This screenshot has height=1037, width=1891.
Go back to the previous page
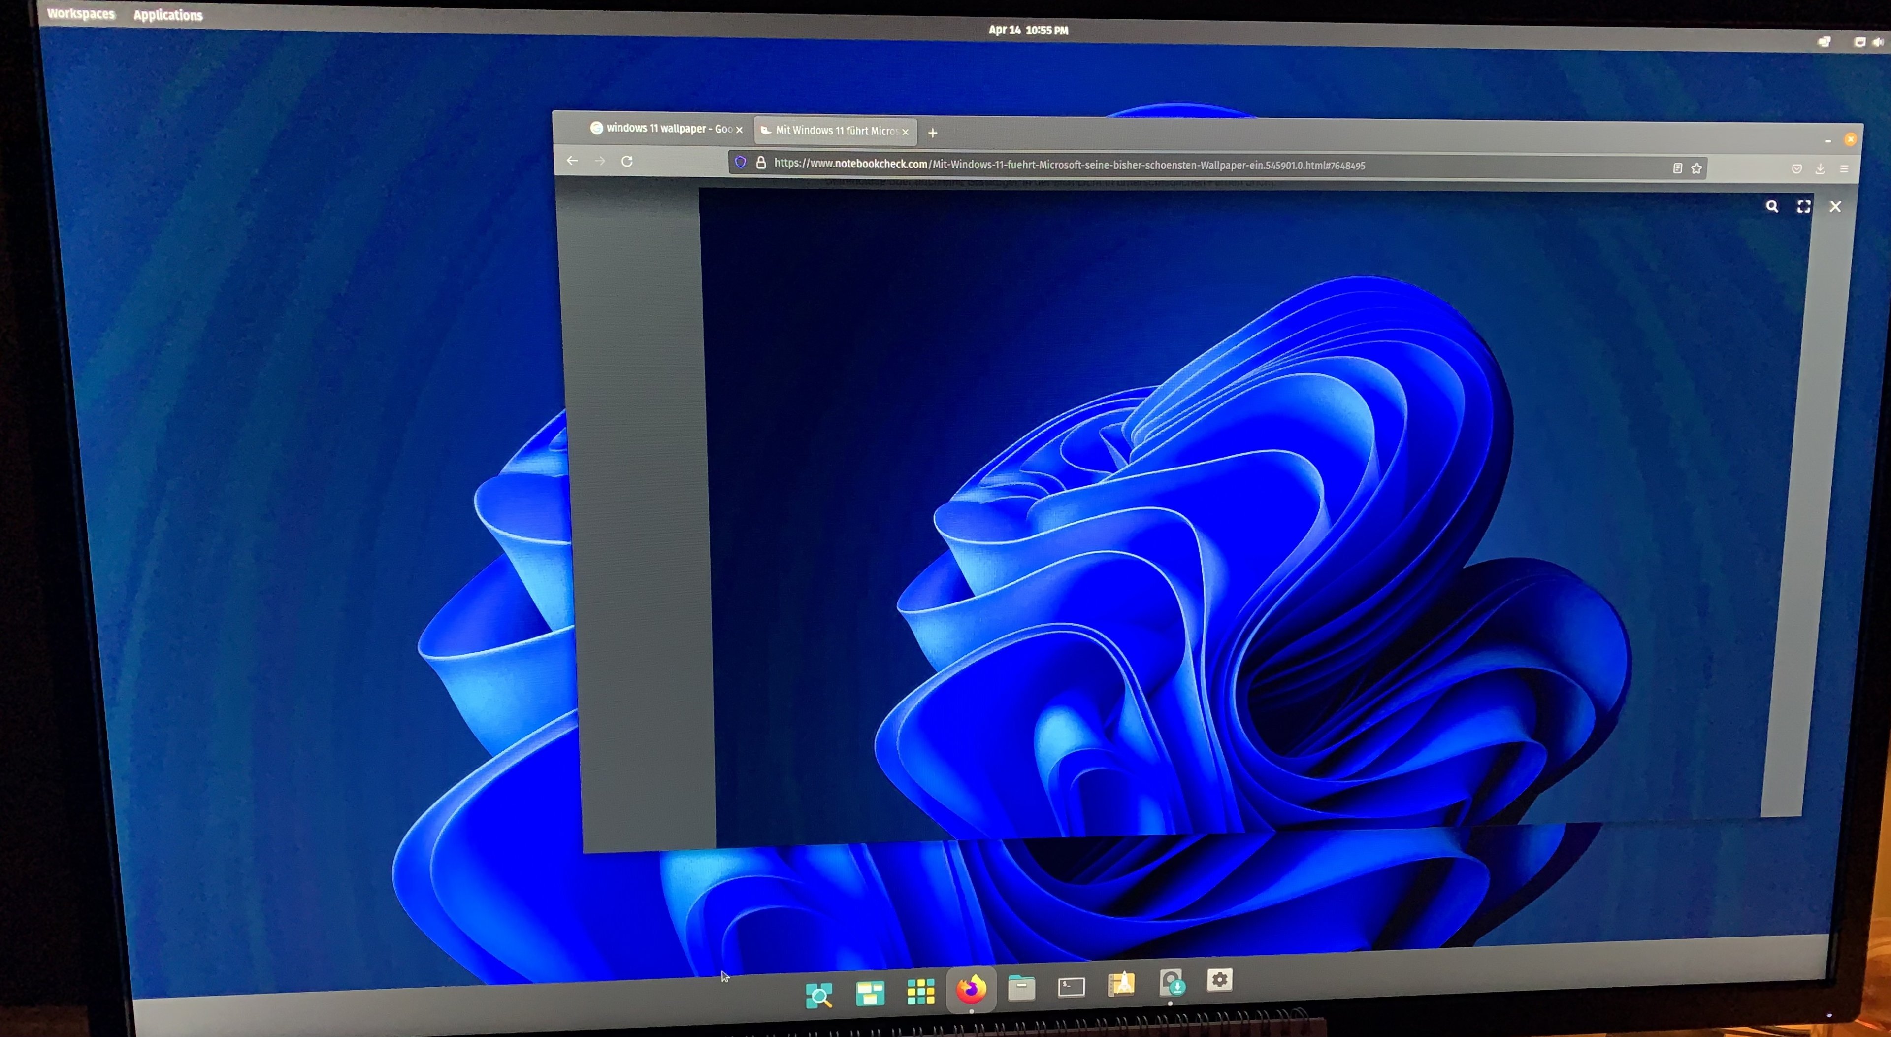tap(572, 161)
